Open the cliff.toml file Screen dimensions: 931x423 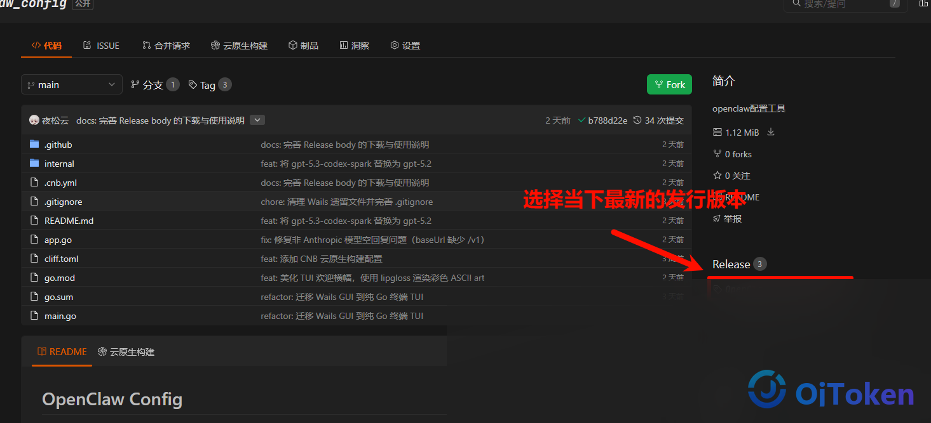[x=62, y=259]
